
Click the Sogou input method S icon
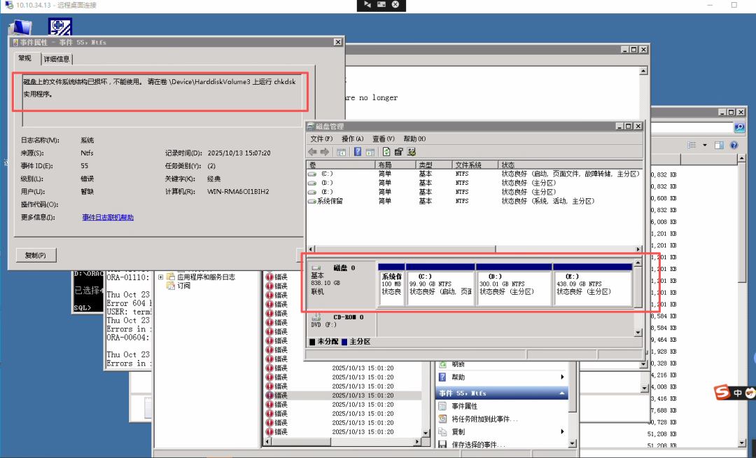click(x=722, y=392)
